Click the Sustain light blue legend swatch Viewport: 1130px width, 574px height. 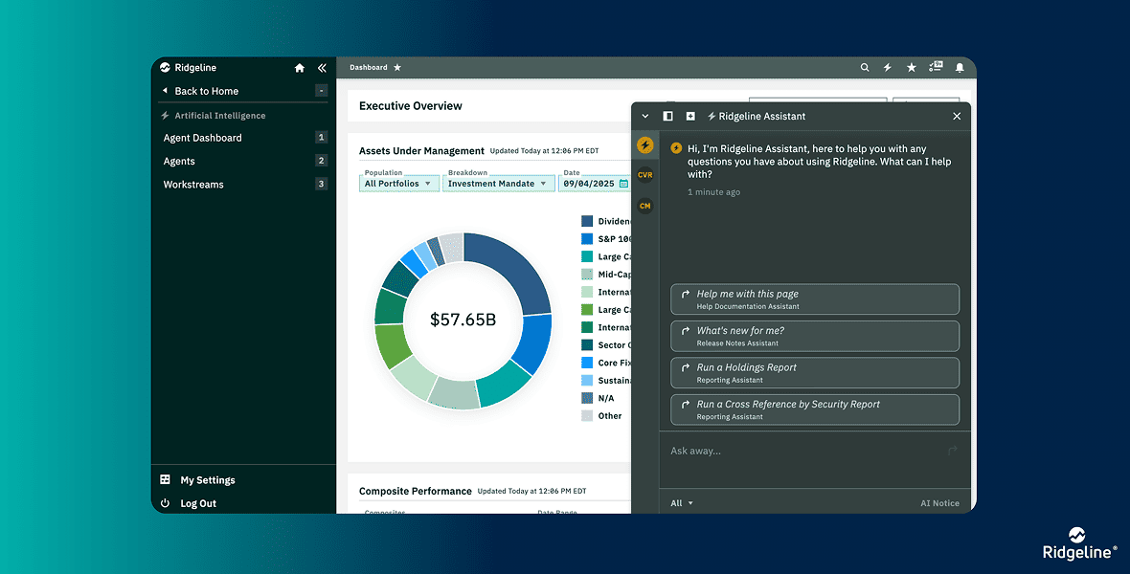(587, 380)
